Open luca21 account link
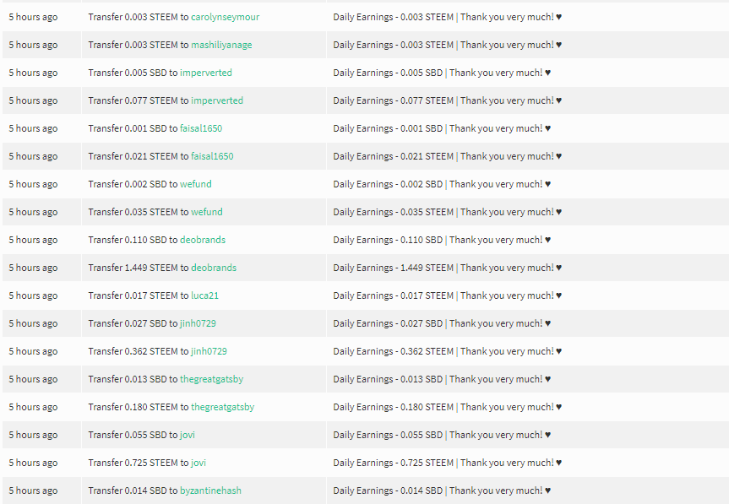Image resolution: width=729 pixels, height=504 pixels. point(204,295)
